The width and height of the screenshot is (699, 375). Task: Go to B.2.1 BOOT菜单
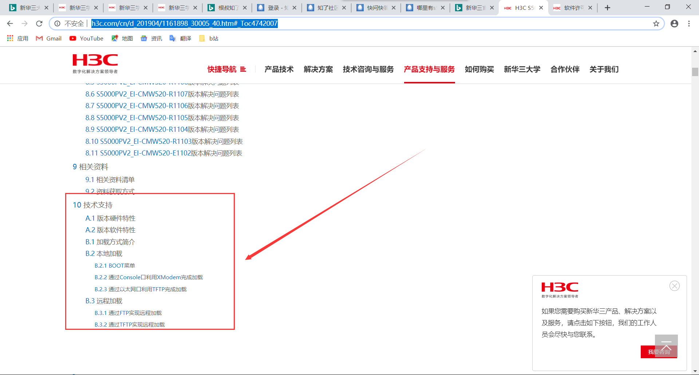pyautogui.click(x=115, y=266)
